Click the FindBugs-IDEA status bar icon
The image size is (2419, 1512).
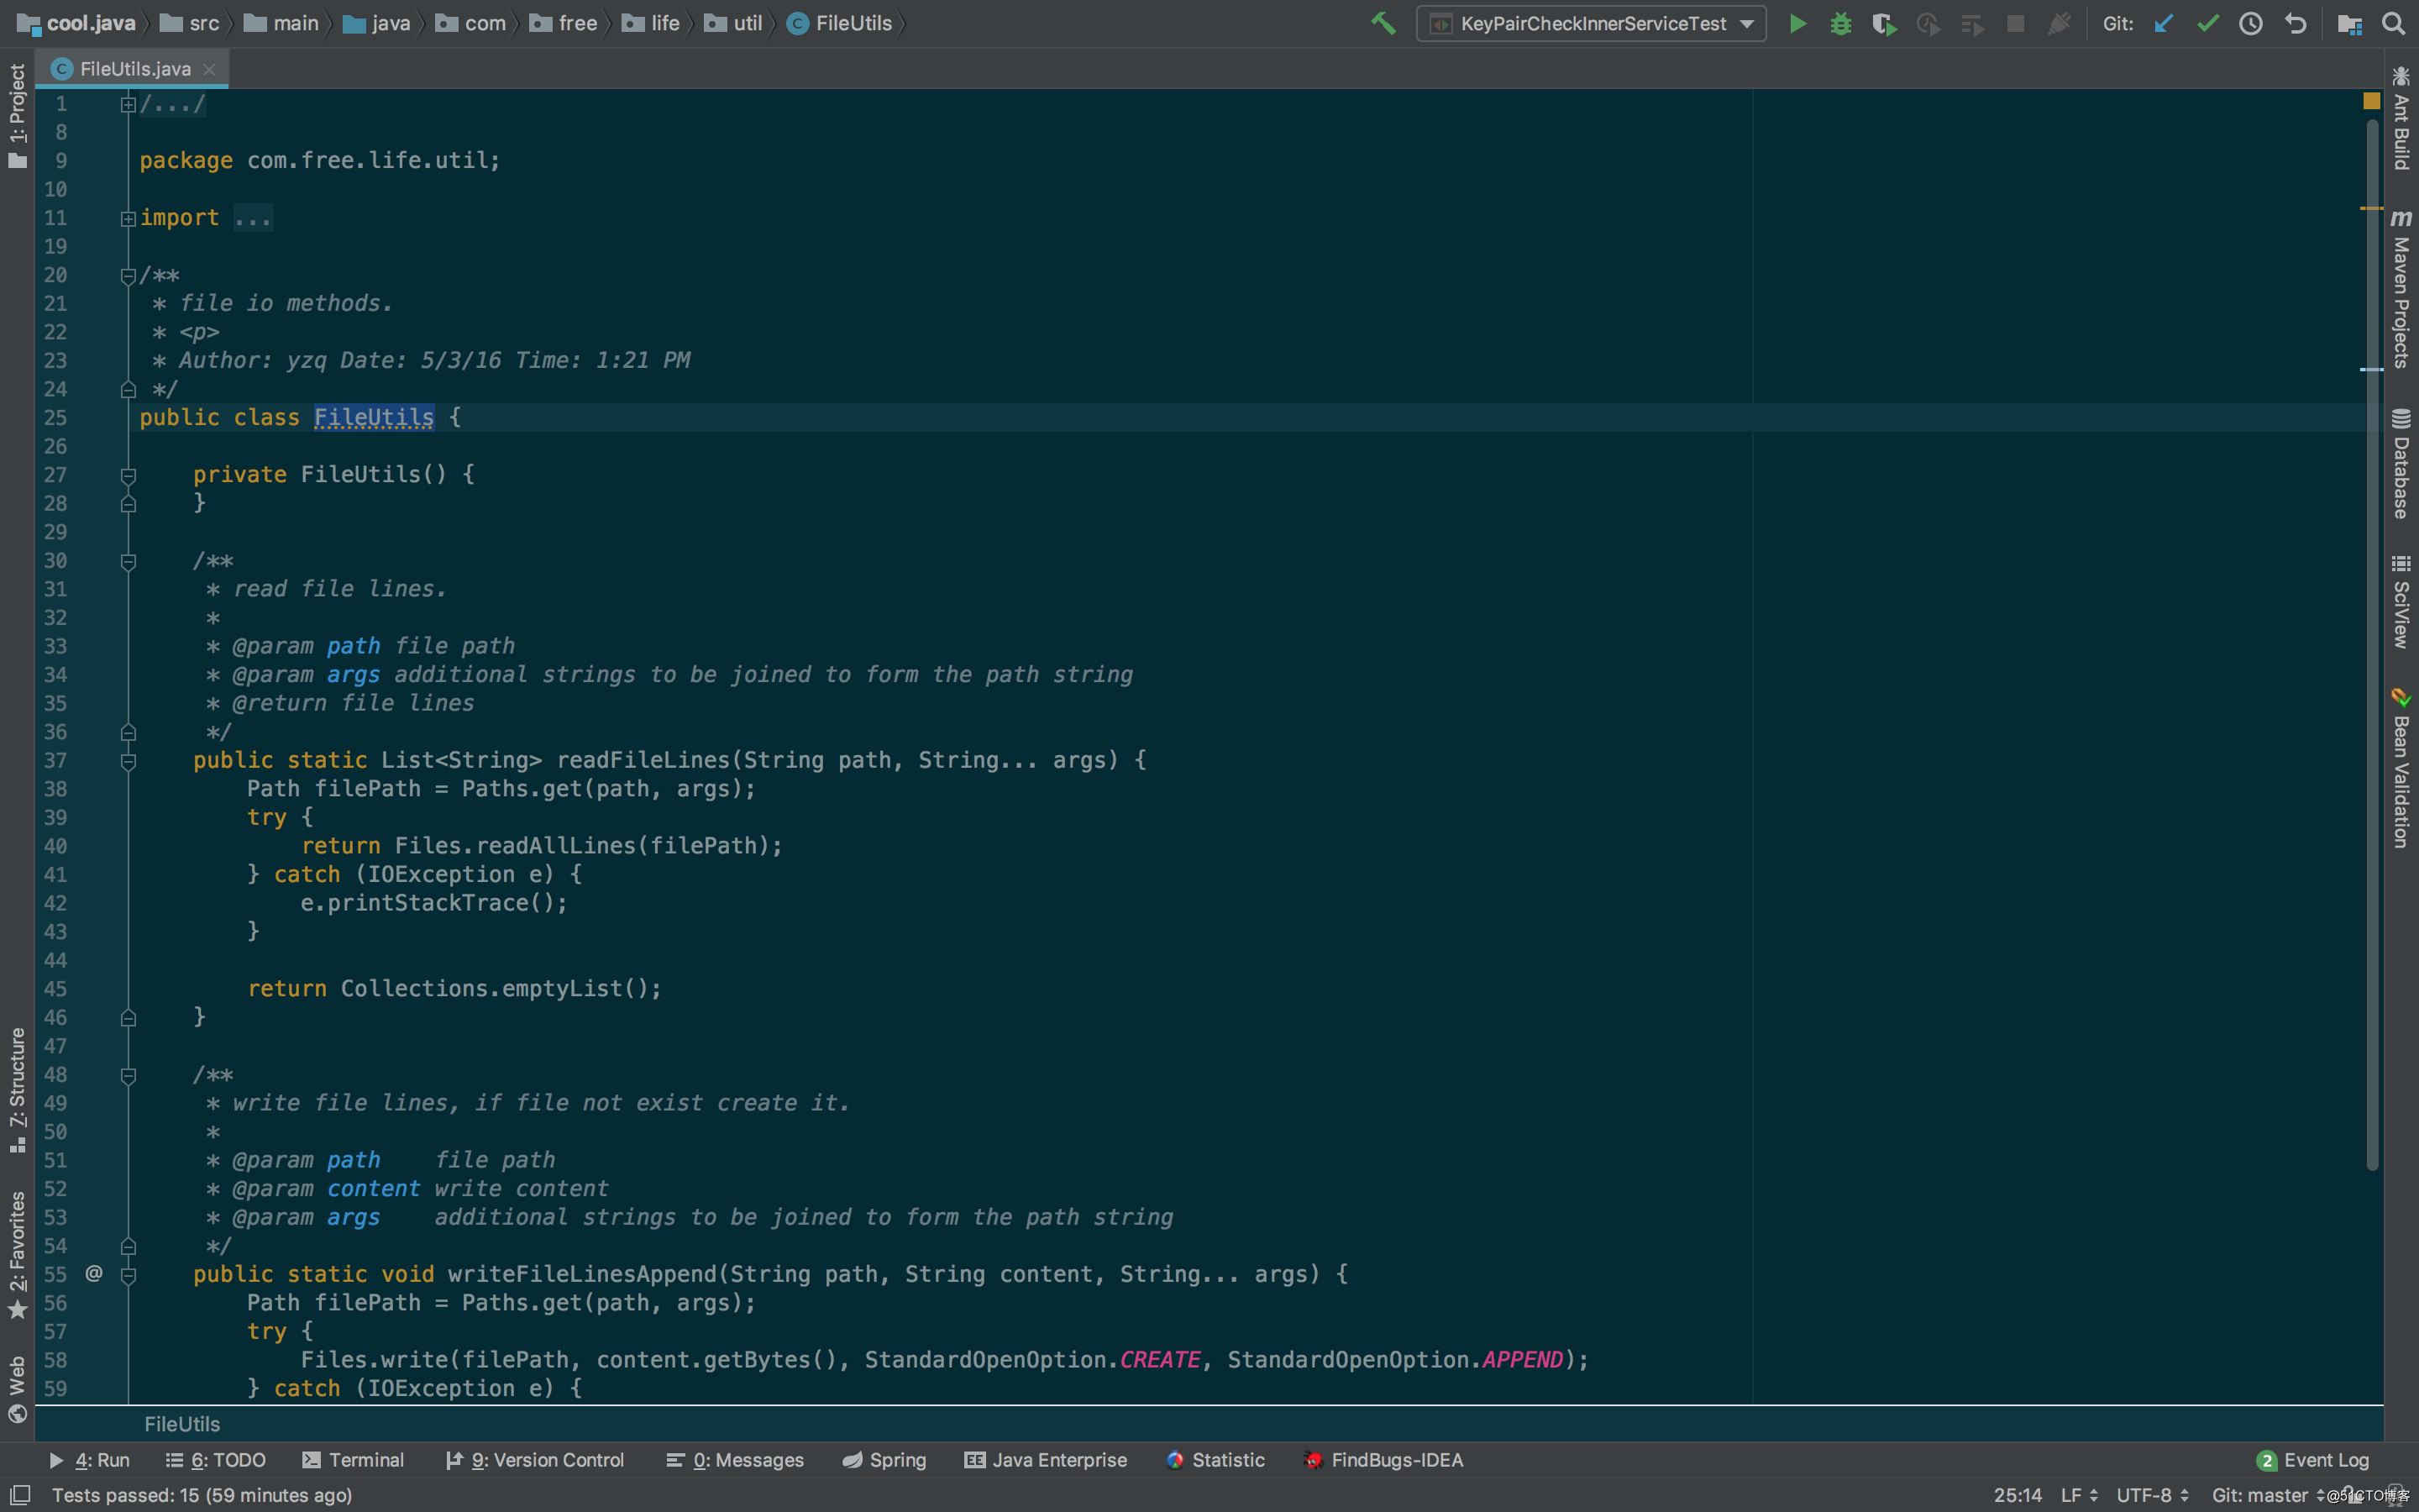pos(1308,1460)
